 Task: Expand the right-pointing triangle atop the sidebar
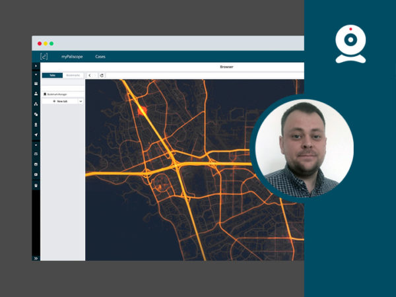(36, 67)
